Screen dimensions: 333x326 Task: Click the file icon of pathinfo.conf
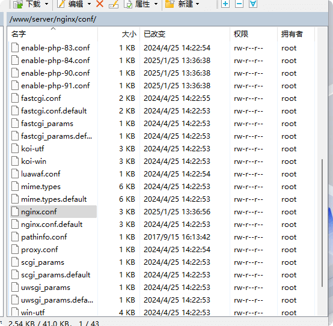tap(15, 237)
